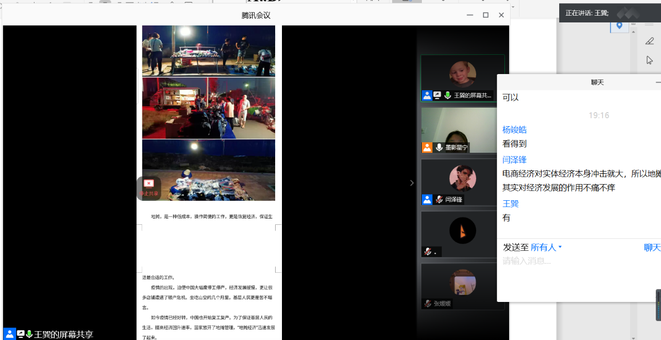Click the 停止共享 stop sharing icon
The height and width of the screenshot is (340, 661).
pos(149,184)
